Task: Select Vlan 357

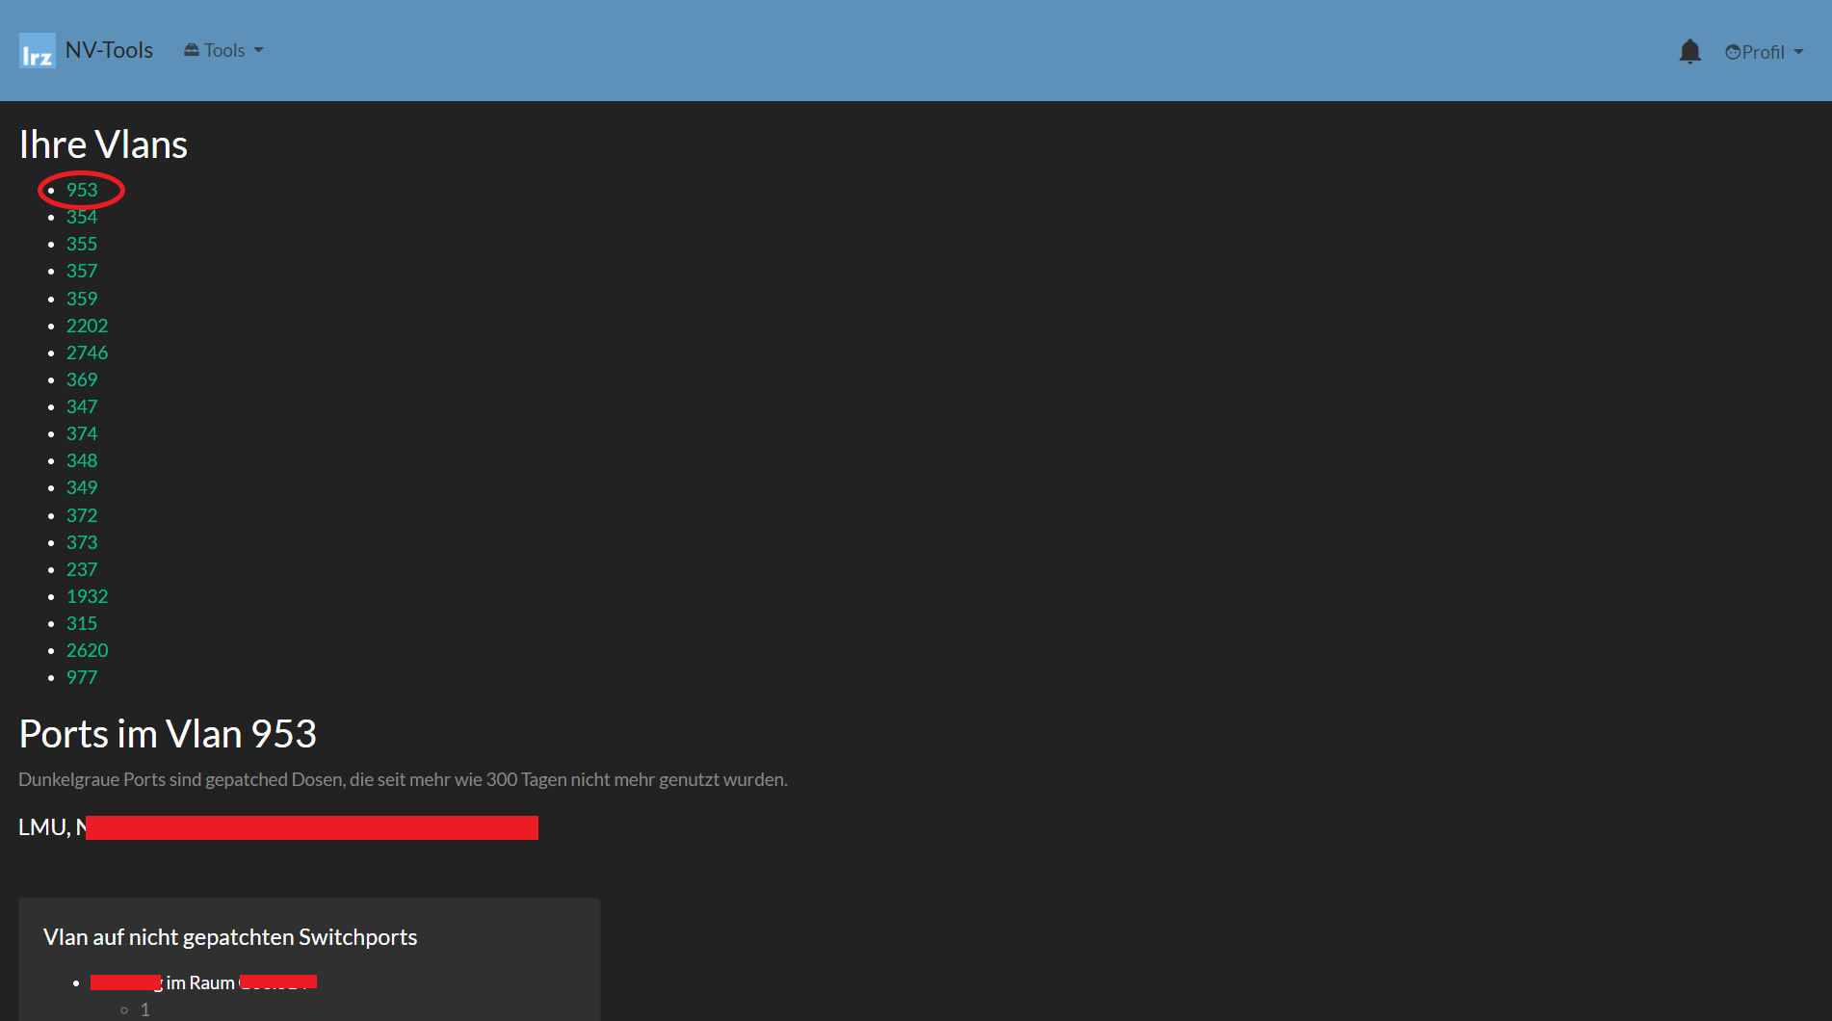Action: click(x=82, y=271)
